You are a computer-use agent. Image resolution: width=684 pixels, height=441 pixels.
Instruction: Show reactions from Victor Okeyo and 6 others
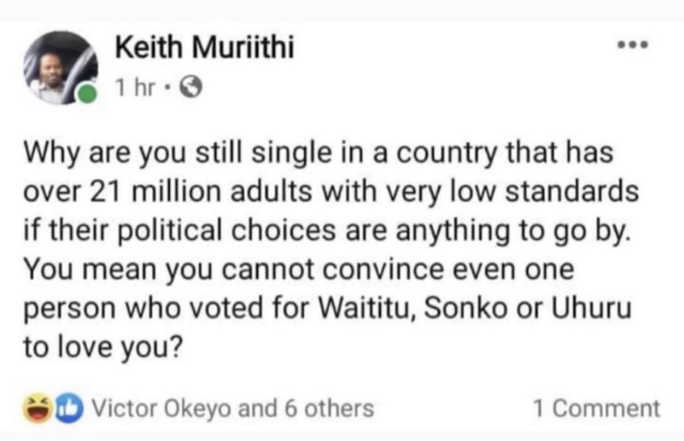(232, 408)
